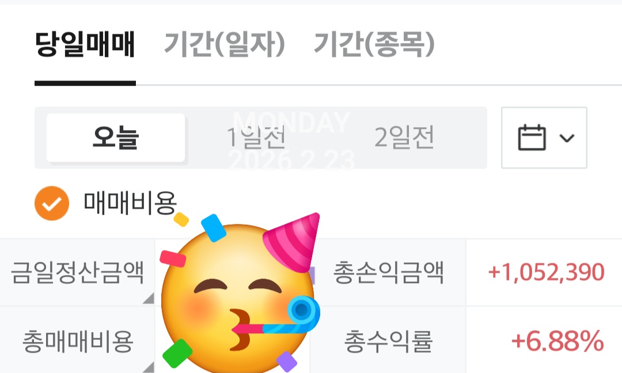
Task: Open the 기간(일자) tab
Action: [x=225, y=44]
